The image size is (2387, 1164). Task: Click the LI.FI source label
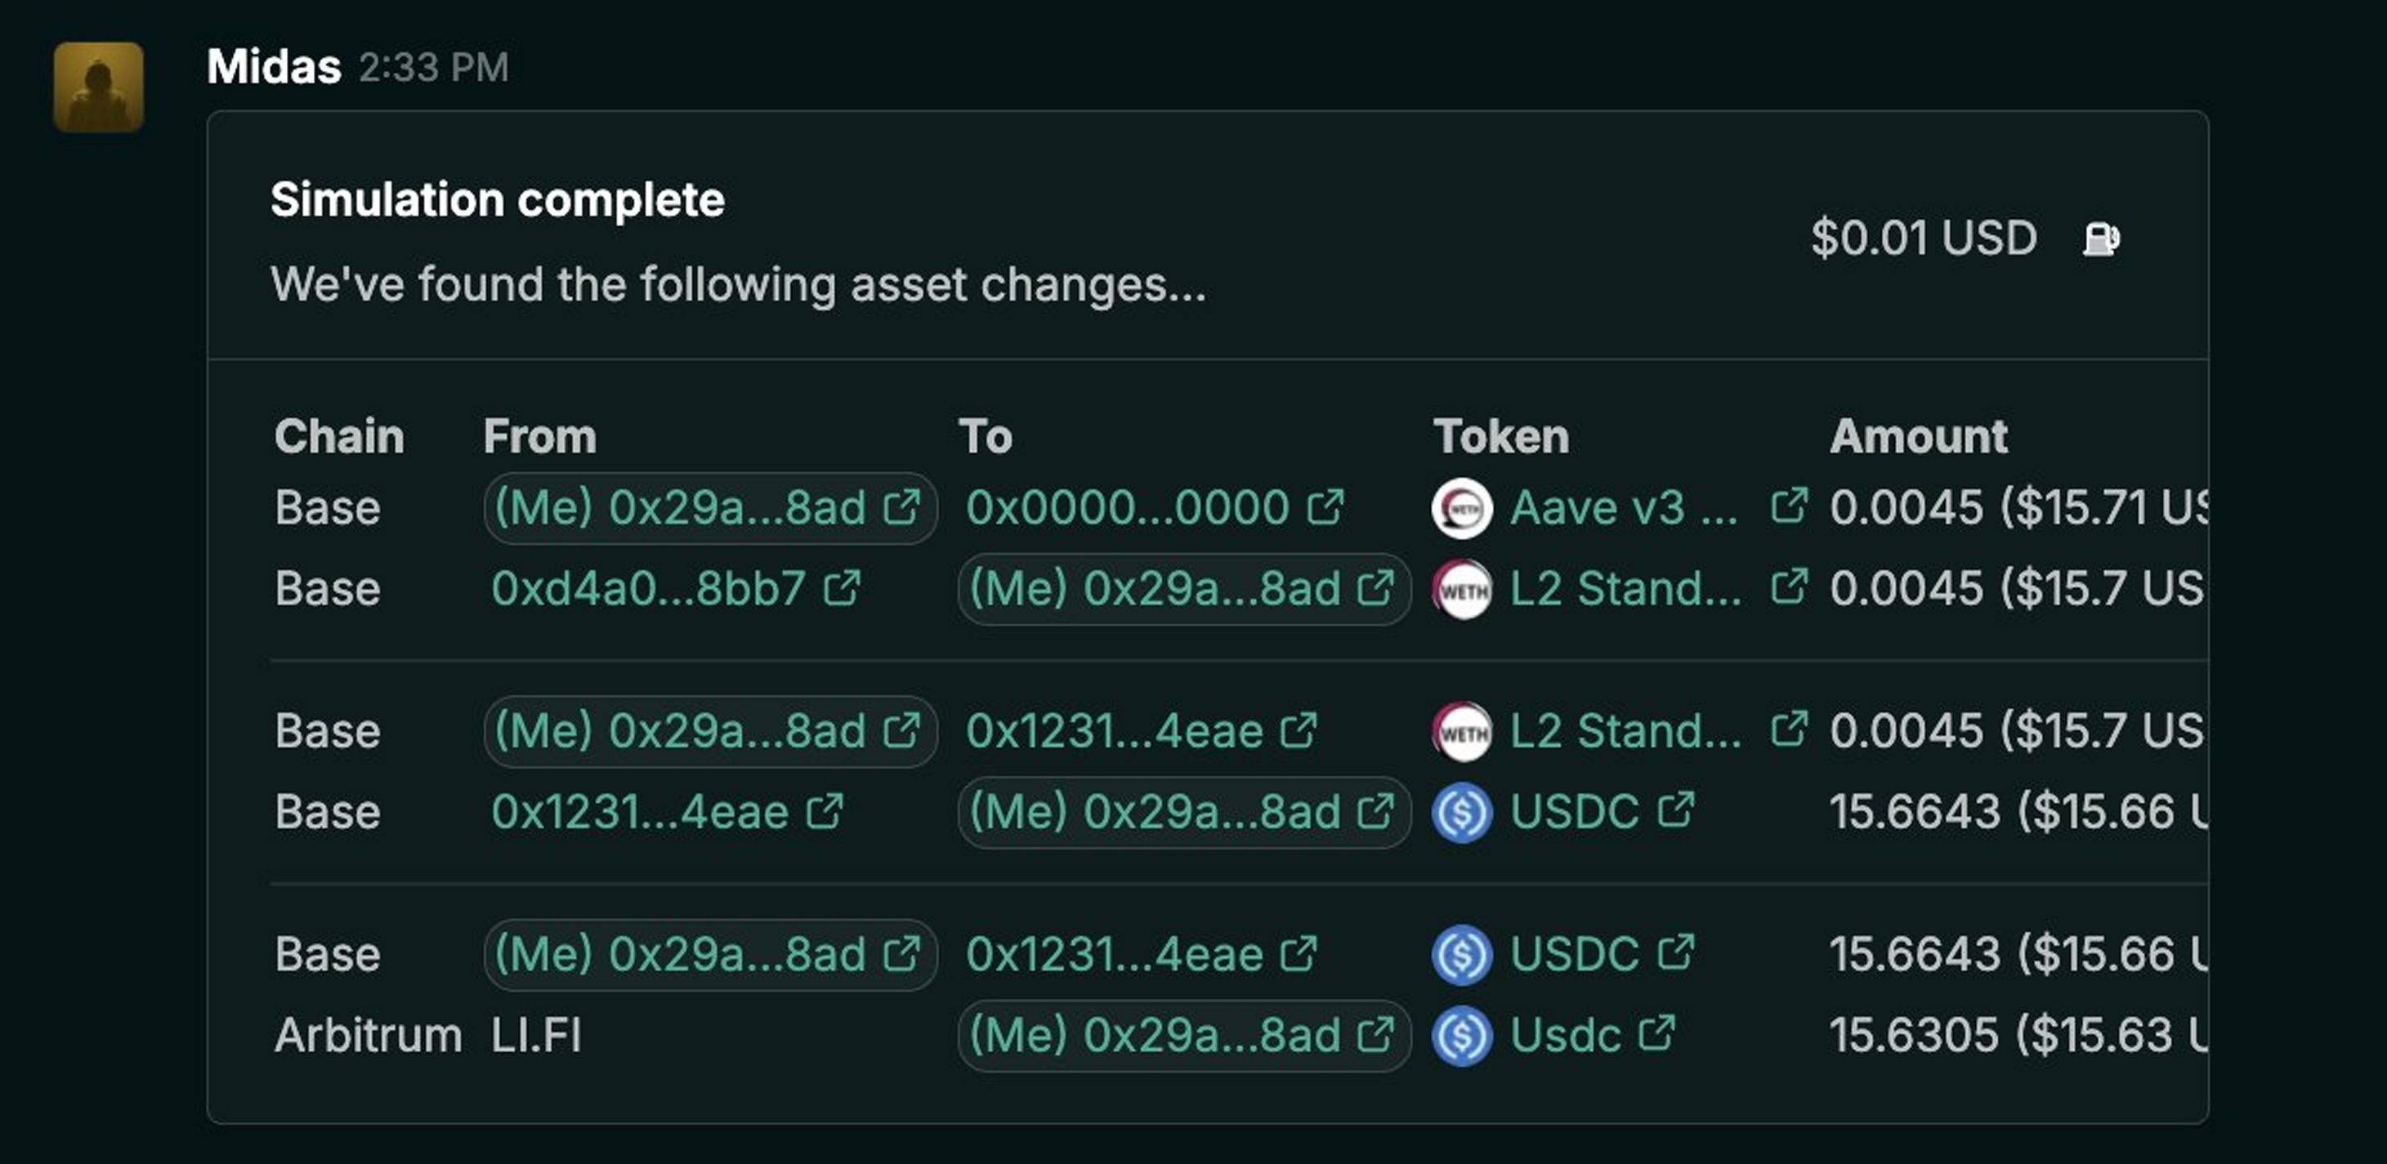point(537,1037)
